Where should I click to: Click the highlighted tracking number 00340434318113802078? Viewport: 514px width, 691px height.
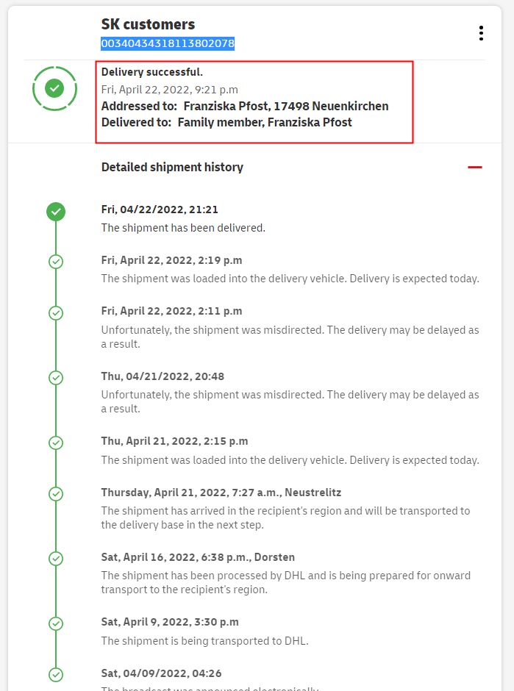[x=168, y=43]
